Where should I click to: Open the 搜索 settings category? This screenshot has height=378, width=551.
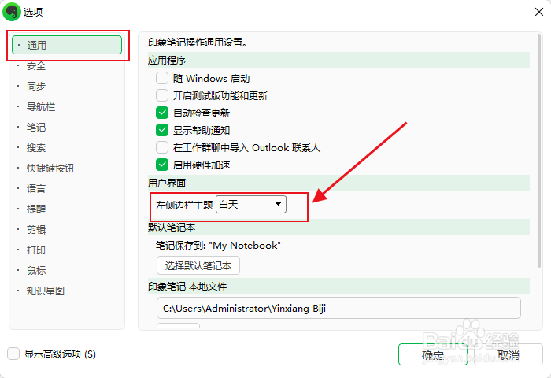(36, 147)
